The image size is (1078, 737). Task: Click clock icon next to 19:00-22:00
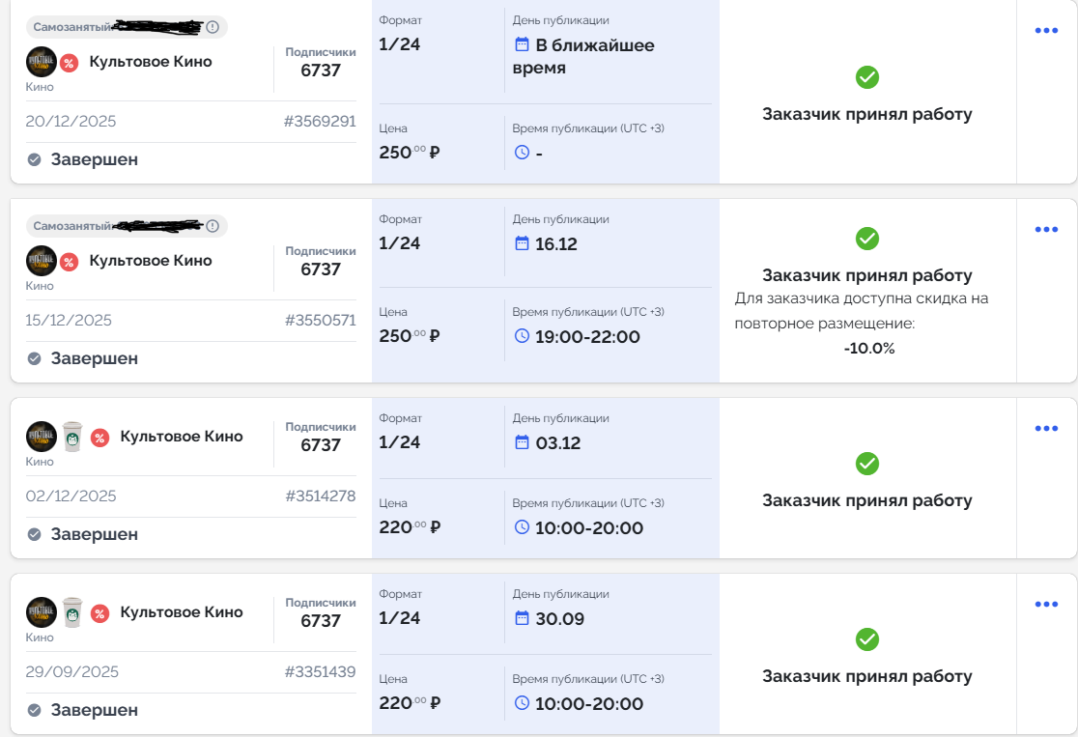(522, 337)
